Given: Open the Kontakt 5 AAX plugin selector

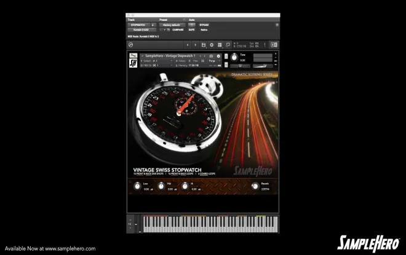Looking at the screenshot, I should coord(142,29).
